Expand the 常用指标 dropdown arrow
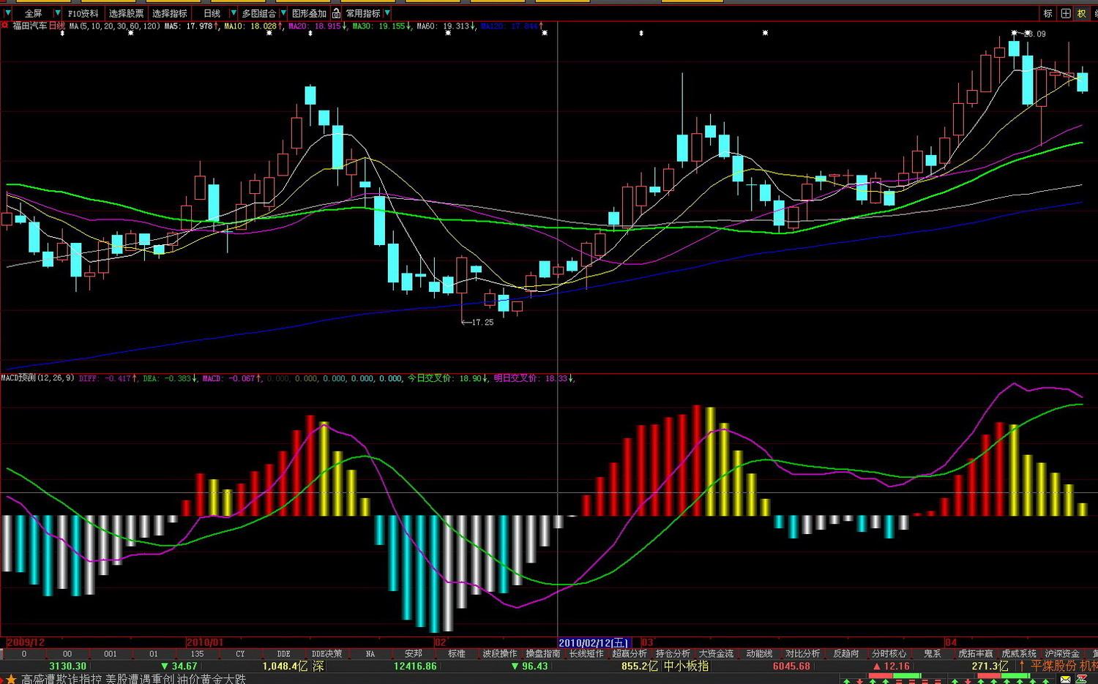The height and width of the screenshot is (684, 1098). coord(387,13)
